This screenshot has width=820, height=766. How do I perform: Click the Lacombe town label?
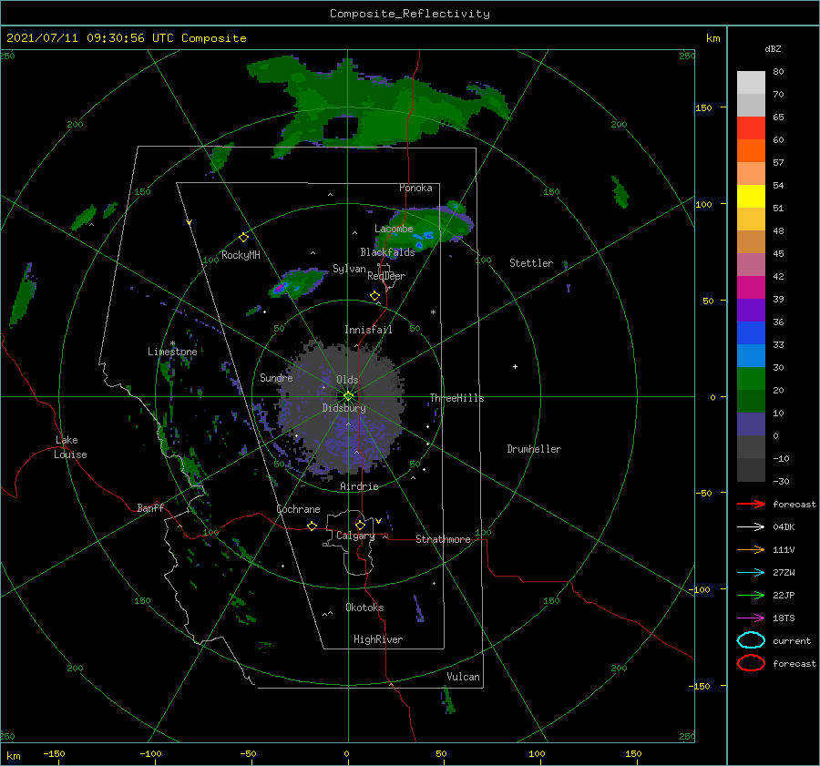(394, 229)
